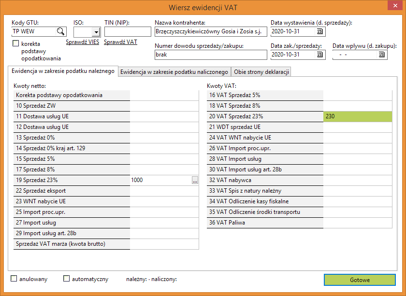
Task: Open the Obie strony deklaracji tab
Action: point(261,72)
